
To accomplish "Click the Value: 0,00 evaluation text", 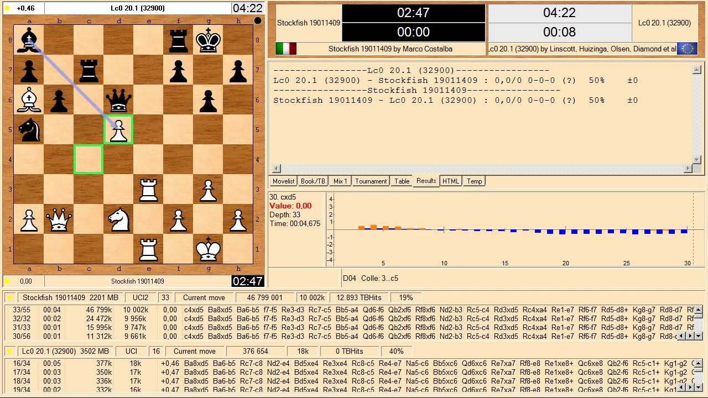I will [x=290, y=206].
